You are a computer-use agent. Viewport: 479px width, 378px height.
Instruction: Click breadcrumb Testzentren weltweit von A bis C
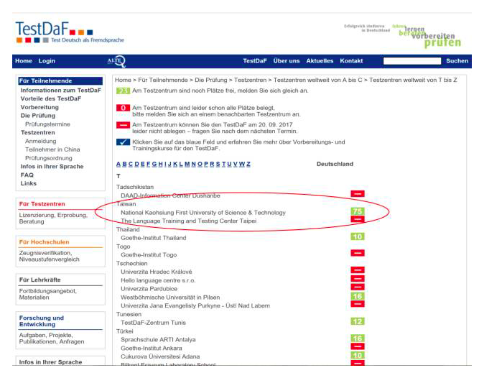click(x=317, y=80)
